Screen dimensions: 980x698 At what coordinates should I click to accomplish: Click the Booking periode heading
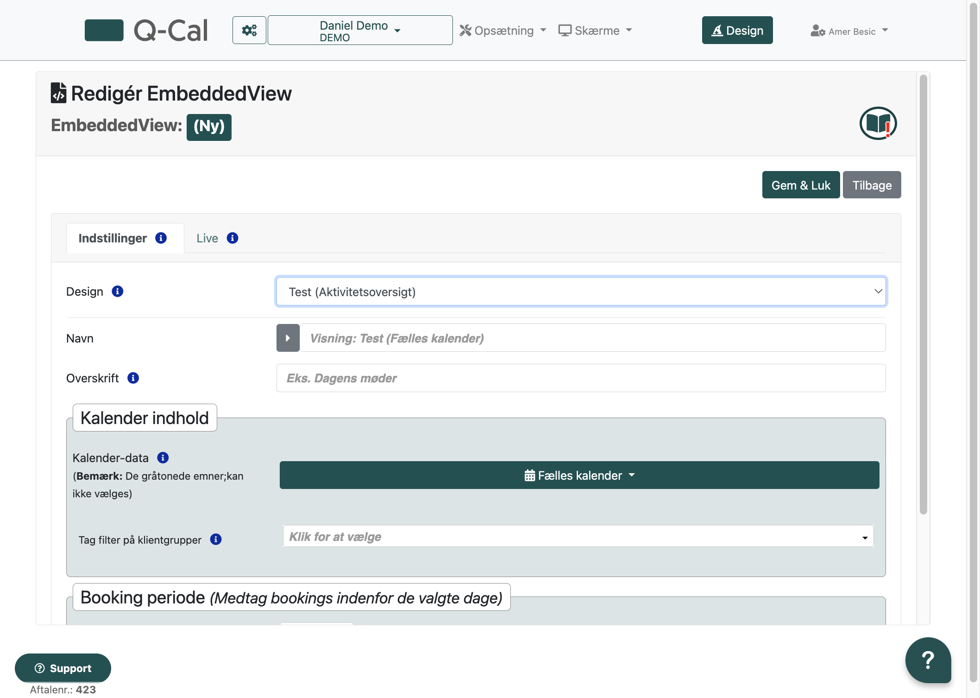click(x=291, y=597)
